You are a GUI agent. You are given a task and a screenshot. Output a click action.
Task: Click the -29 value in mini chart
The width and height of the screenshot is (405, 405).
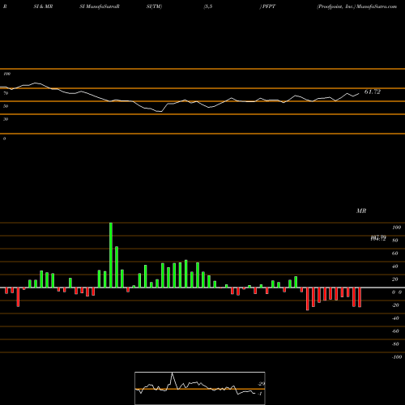click(x=261, y=384)
